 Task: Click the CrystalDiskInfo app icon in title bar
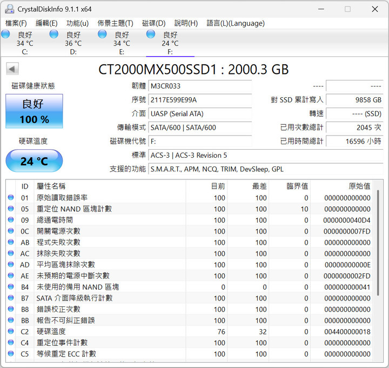pyautogui.click(x=10, y=9)
